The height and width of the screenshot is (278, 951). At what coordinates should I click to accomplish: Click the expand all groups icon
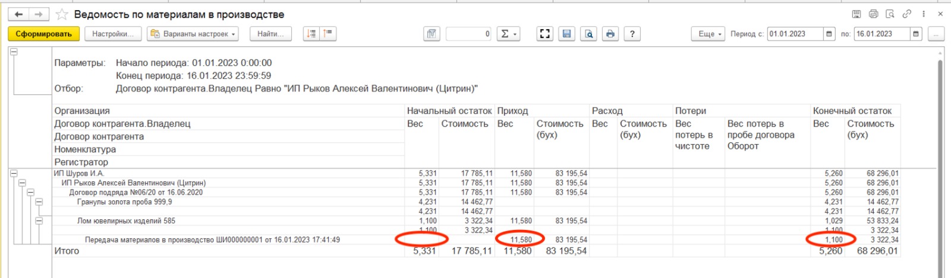(311, 34)
